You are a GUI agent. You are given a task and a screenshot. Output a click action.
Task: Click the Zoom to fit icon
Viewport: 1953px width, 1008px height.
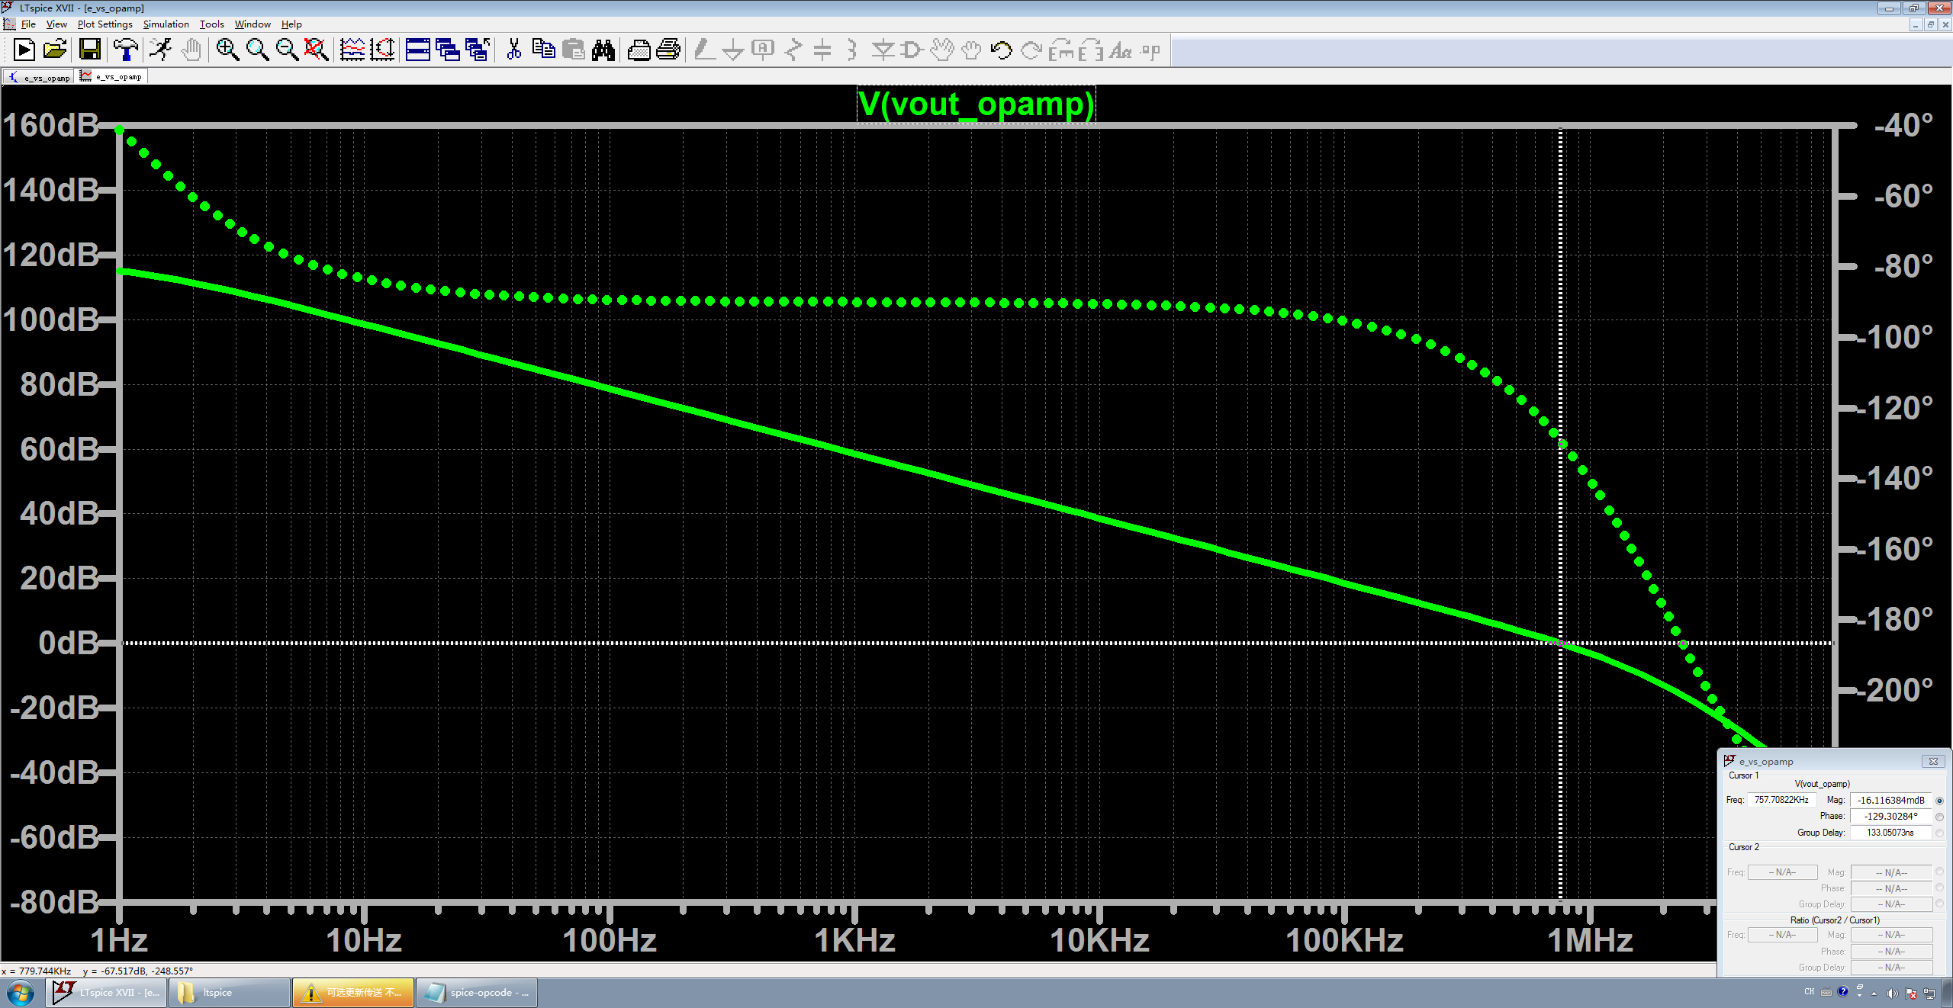pyautogui.click(x=317, y=50)
